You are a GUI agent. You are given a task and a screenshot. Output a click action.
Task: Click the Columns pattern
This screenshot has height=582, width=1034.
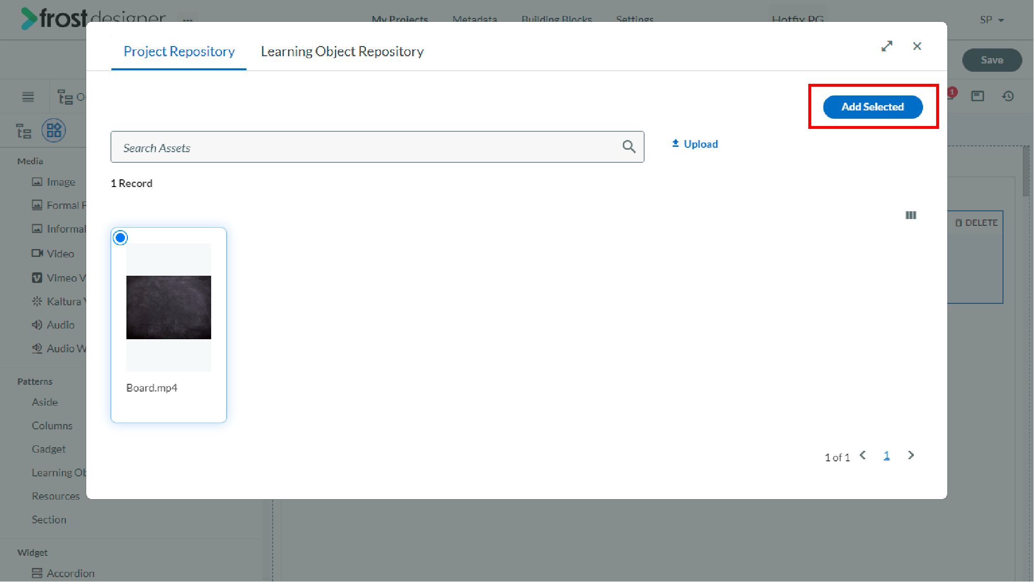point(52,425)
